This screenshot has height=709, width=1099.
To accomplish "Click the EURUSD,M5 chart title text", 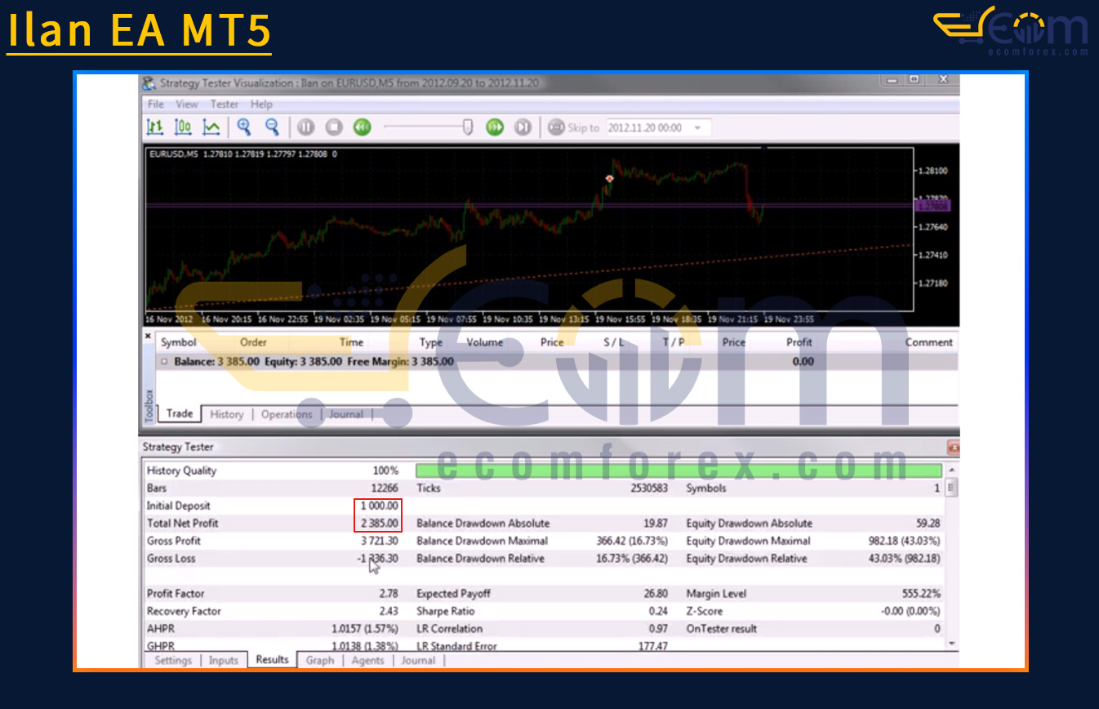I will [174, 154].
